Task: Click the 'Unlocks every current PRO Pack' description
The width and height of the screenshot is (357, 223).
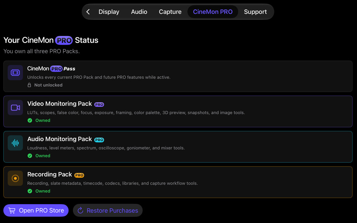Action: (x=99, y=77)
